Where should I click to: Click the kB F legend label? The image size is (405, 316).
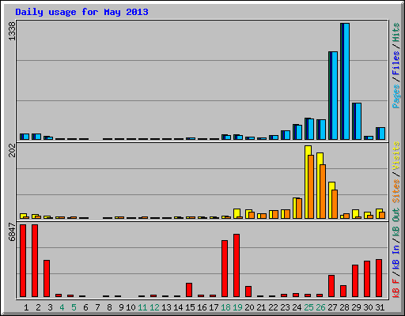pos(396,288)
